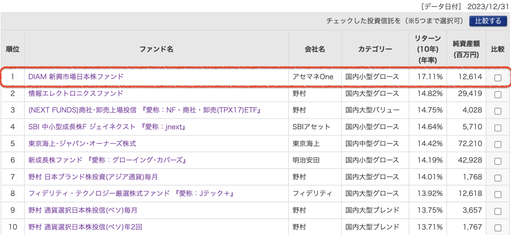This screenshot has height=235, width=511.
Task: Click the 順位 column header
Action: click(13, 49)
